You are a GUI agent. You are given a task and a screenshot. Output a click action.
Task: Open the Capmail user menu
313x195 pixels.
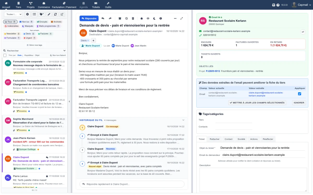[x=301, y=5]
